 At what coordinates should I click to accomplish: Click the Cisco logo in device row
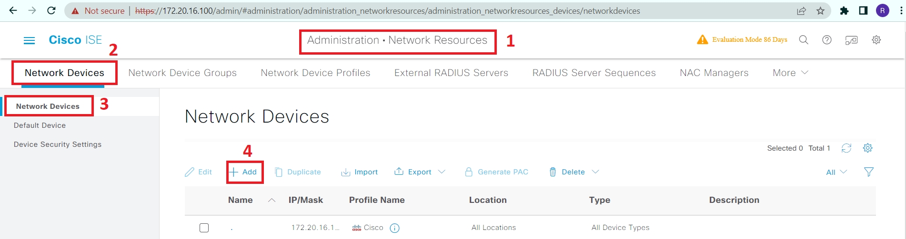[x=357, y=228]
